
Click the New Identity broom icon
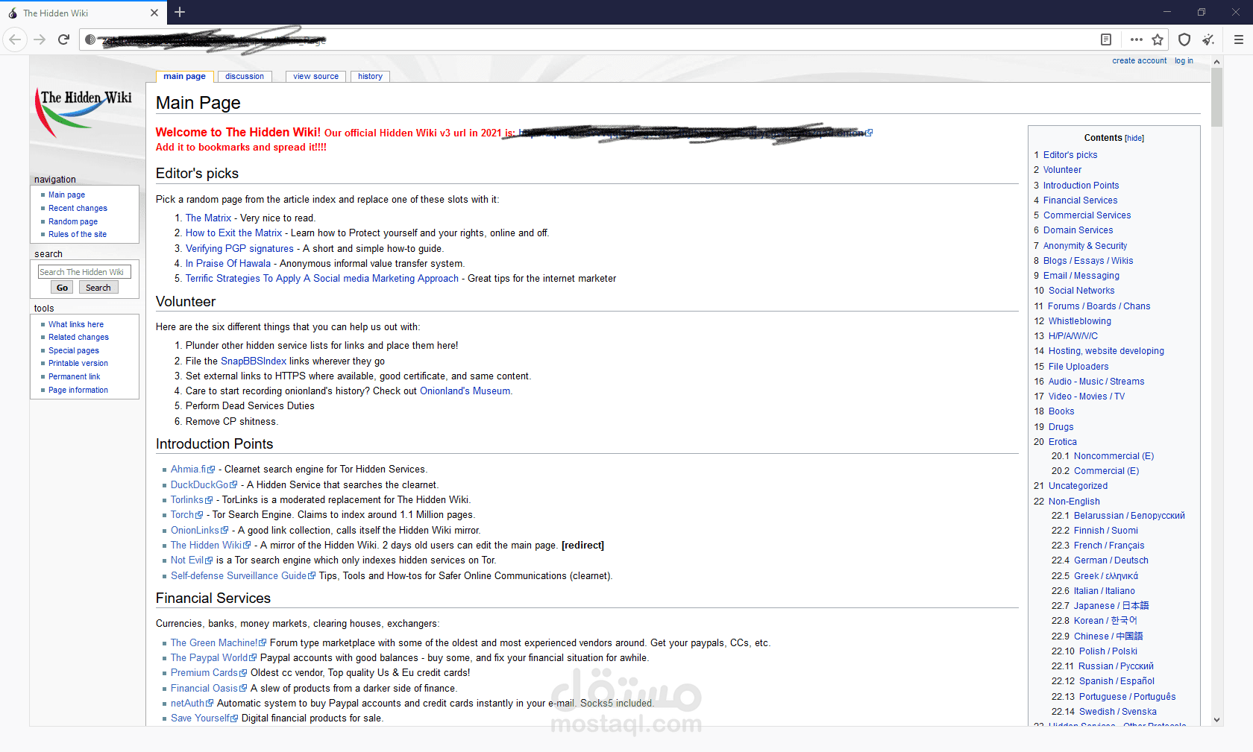[x=1208, y=40]
